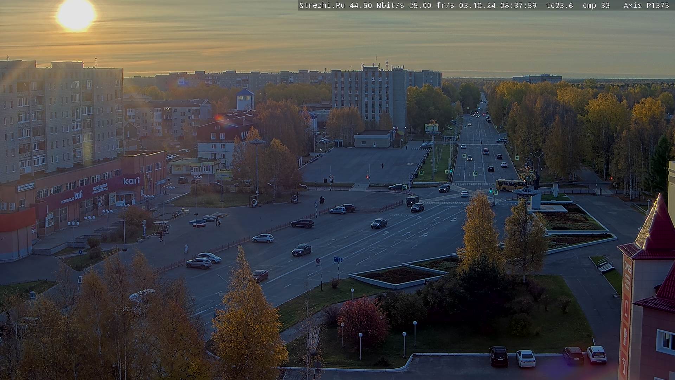675x380 pixels.
Task: Click the large white kari store sign
Action: point(131,181)
